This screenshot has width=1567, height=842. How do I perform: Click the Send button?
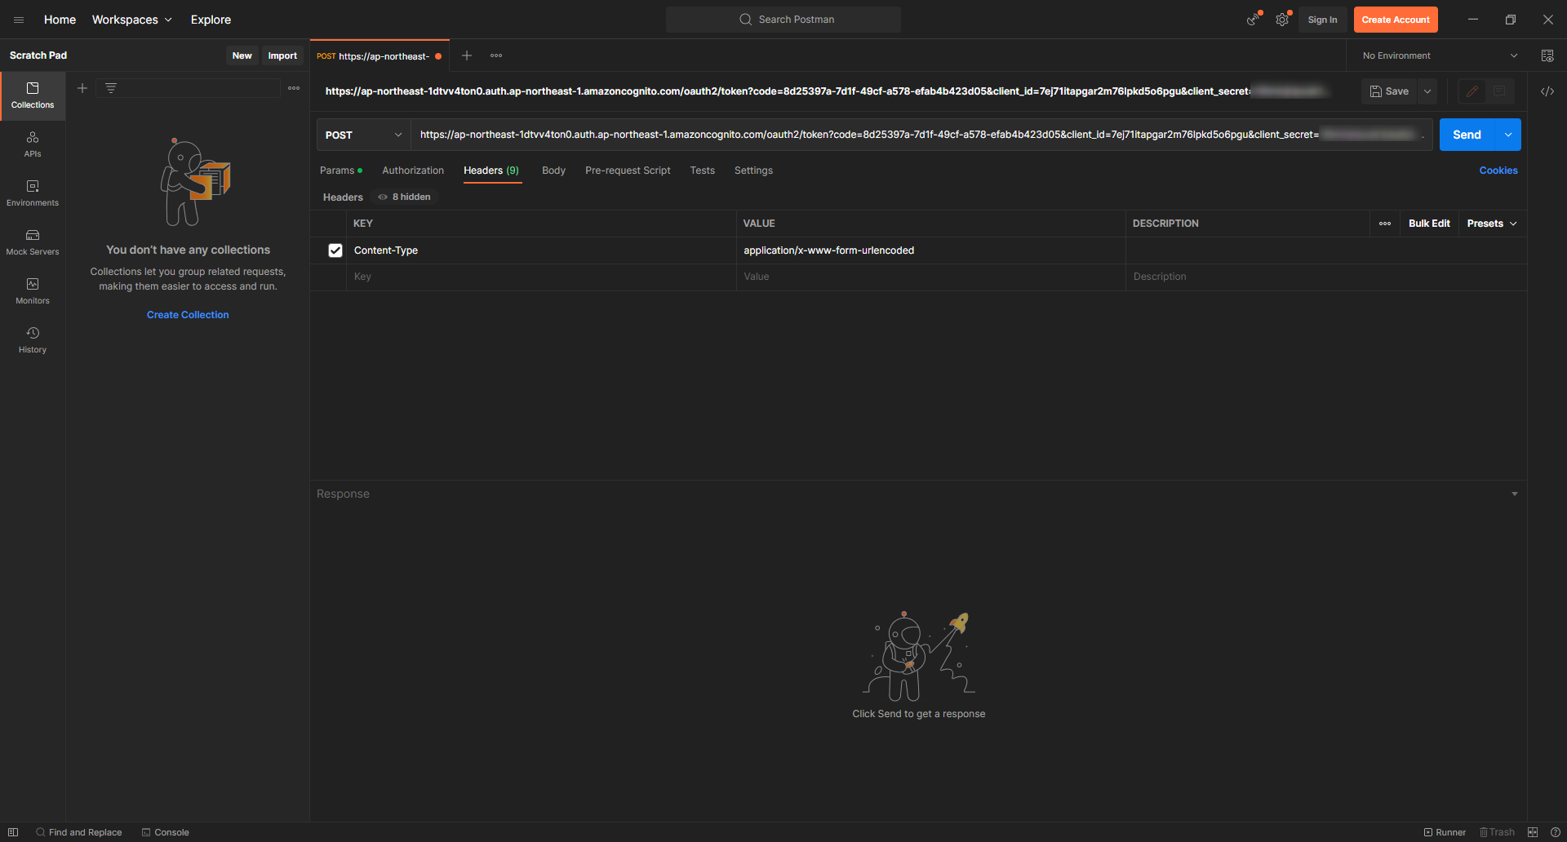(x=1467, y=135)
